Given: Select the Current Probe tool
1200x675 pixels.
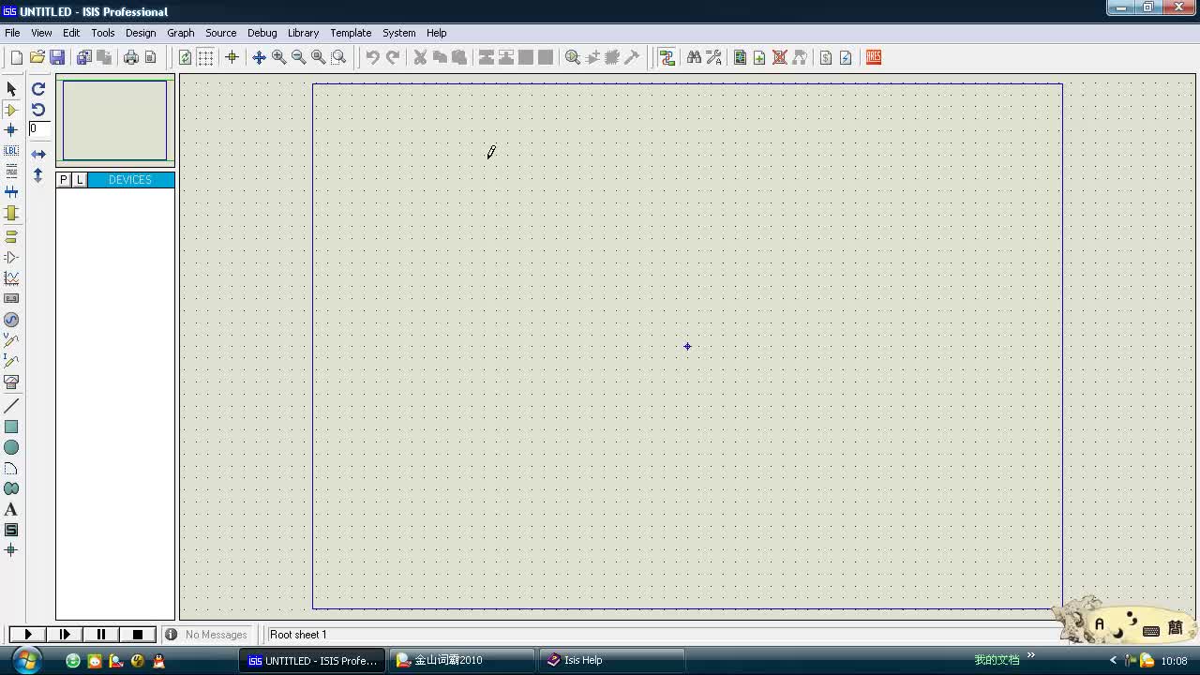Looking at the screenshot, I should point(11,361).
